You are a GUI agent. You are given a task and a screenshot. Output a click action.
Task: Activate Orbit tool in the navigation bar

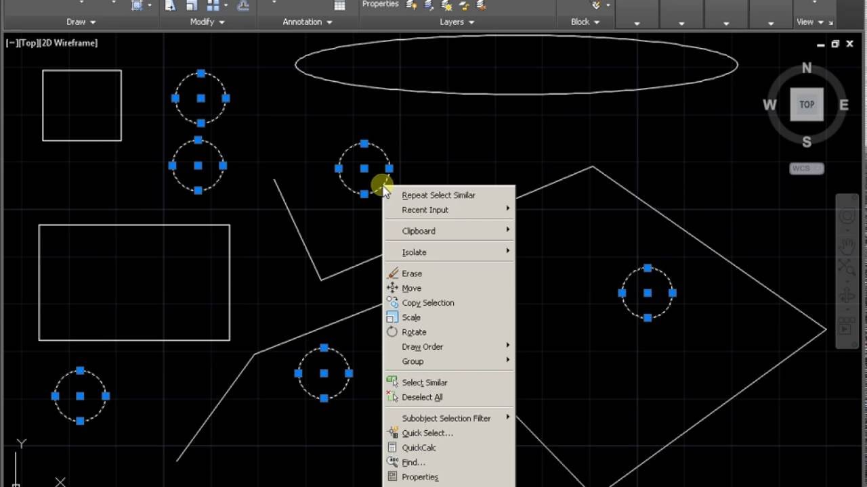click(x=847, y=296)
